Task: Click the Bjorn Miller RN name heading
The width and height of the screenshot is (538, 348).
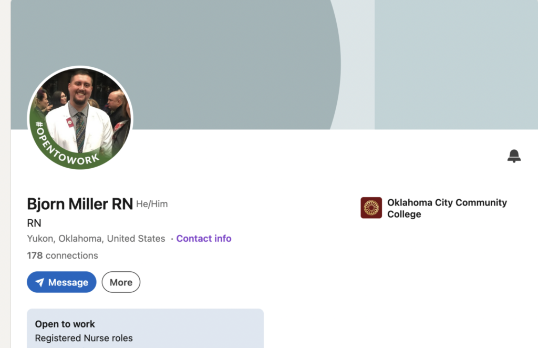Action: coord(80,204)
